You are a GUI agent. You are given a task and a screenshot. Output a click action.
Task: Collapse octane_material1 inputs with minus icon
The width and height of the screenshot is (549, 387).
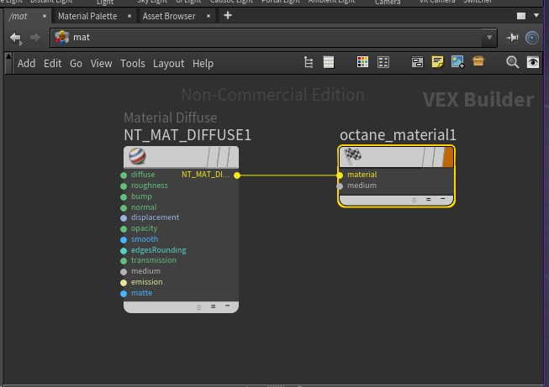point(443,199)
